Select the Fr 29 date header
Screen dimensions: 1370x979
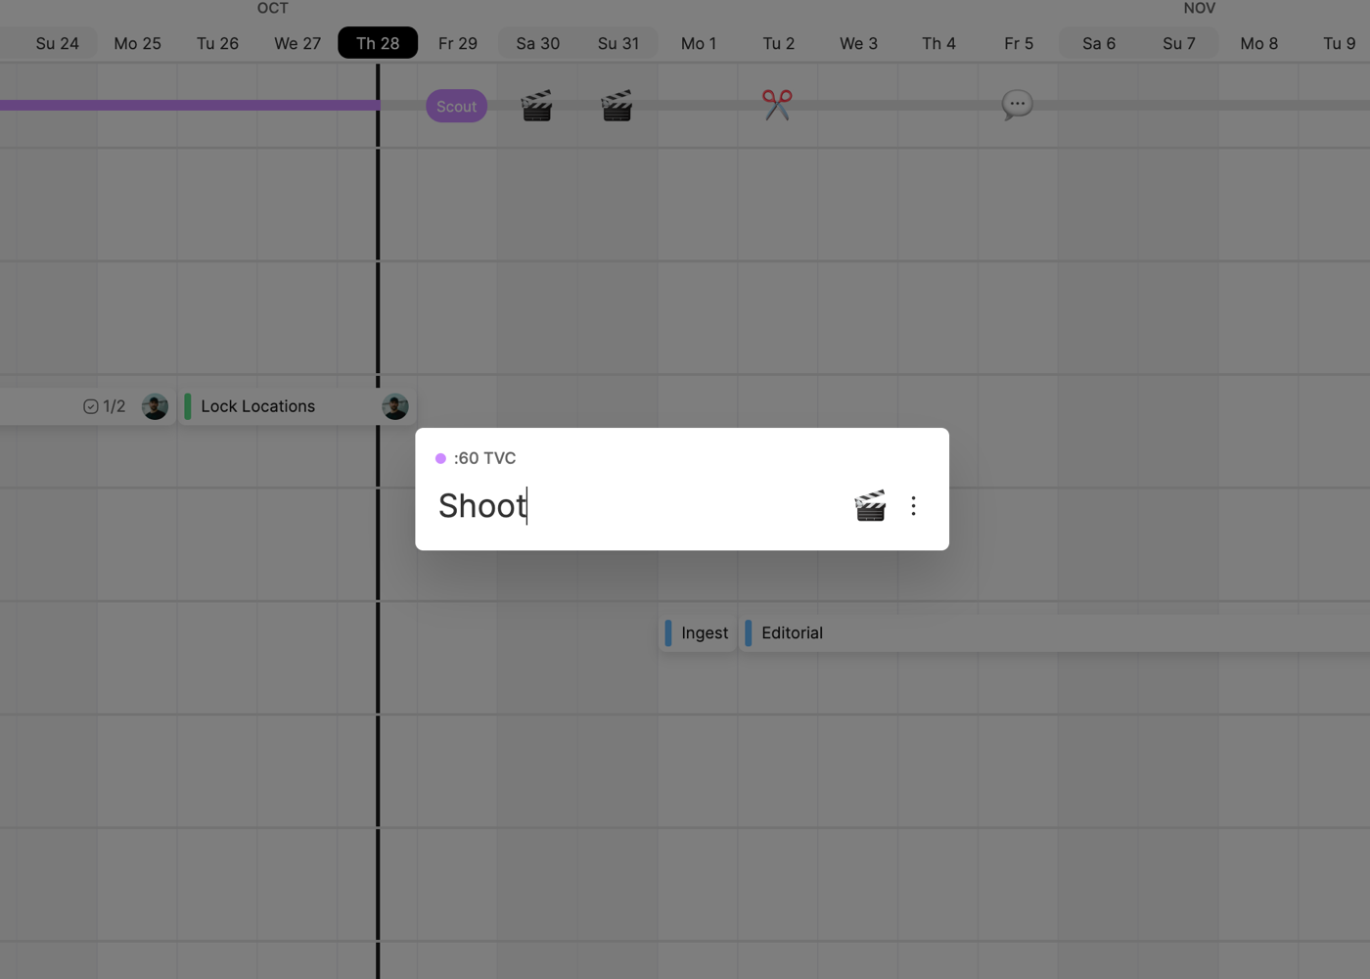tap(458, 43)
